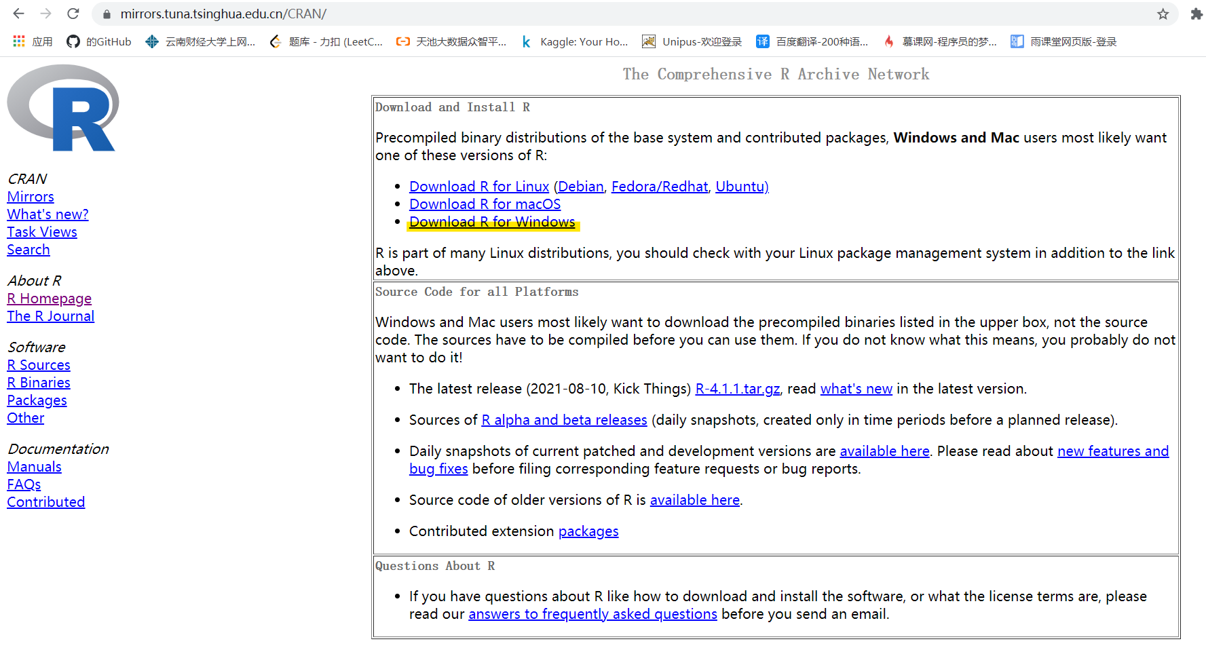Open R Binaries link
The width and height of the screenshot is (1206, 648).
(x=39, y=383)
